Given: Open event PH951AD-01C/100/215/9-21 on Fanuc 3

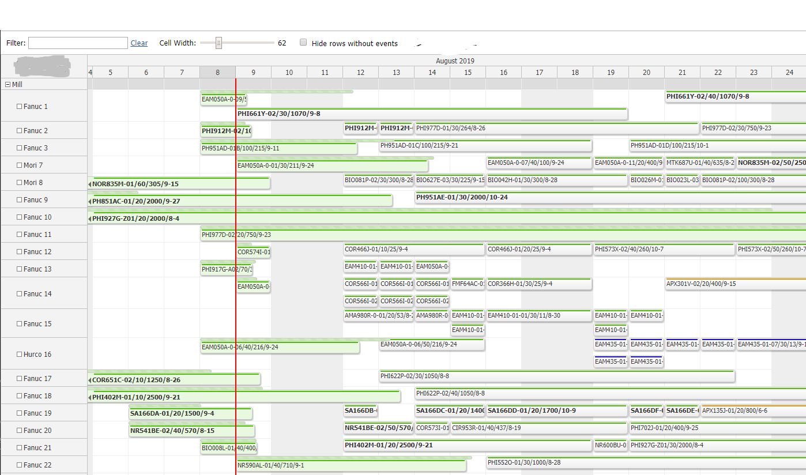Looking at the screenshot, I should [485, 146].
